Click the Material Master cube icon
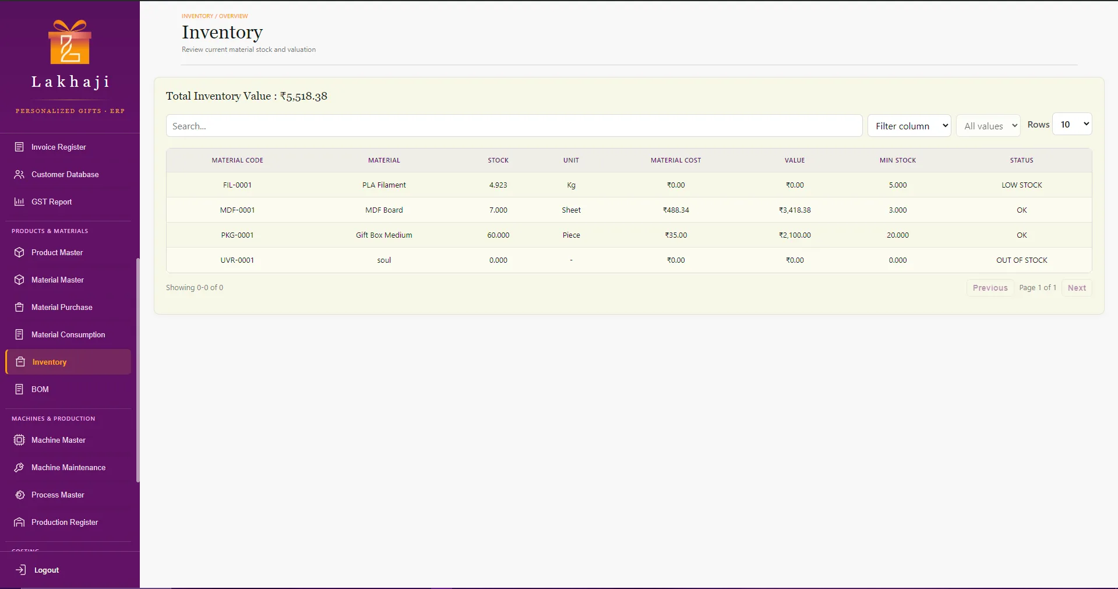 pos(19,280)
